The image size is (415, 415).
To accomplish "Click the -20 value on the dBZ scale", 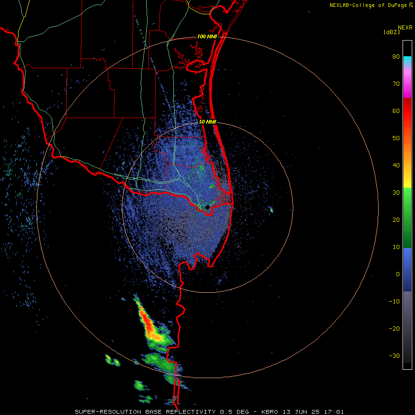I will click(x=394, y=329).
